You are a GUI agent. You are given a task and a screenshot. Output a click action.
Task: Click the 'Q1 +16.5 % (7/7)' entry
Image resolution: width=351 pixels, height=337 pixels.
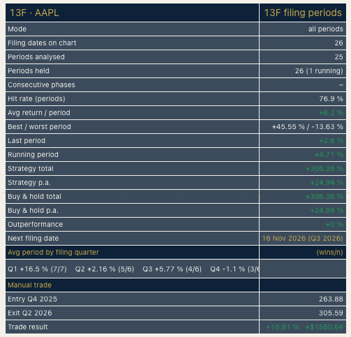pyautogui.click(x=37, y=269)
